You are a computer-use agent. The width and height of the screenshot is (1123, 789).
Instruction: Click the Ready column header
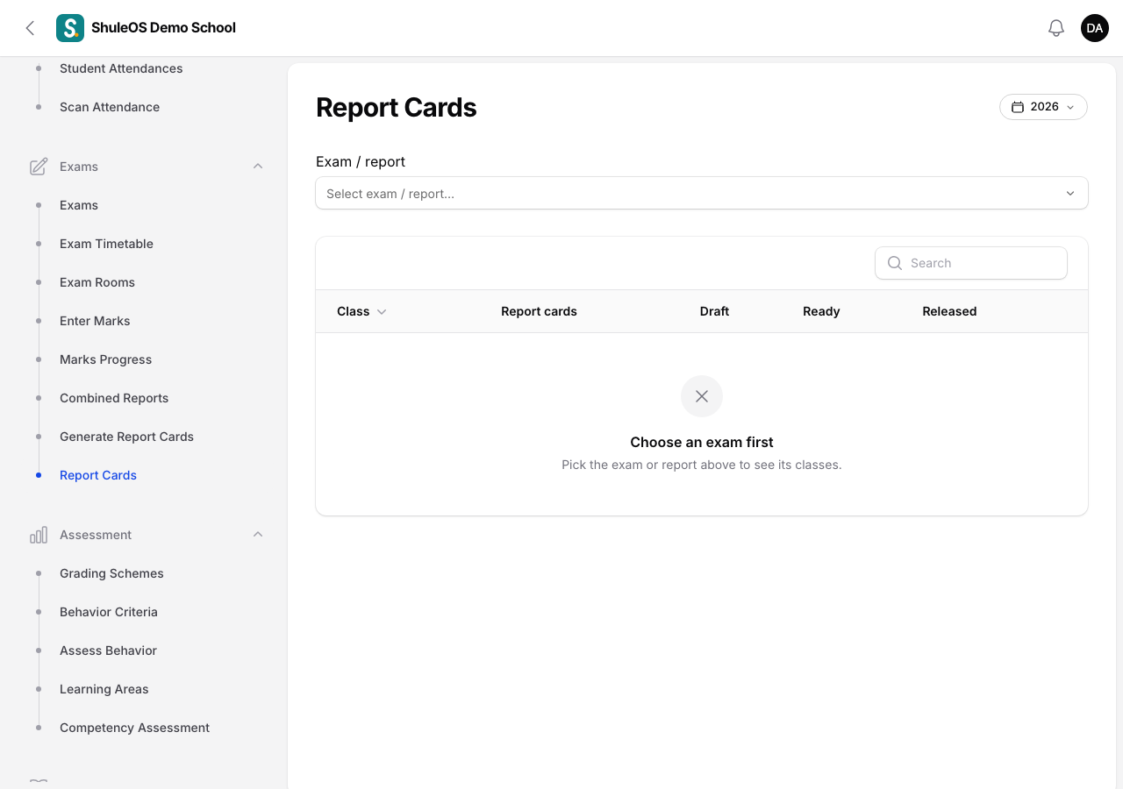[821, 311]
